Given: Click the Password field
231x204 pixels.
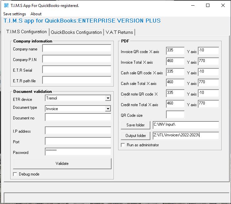Looking at the screenshot, I should coord(78,152).
